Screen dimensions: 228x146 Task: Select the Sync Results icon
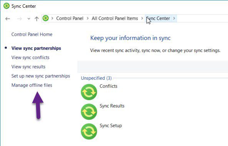89,112
